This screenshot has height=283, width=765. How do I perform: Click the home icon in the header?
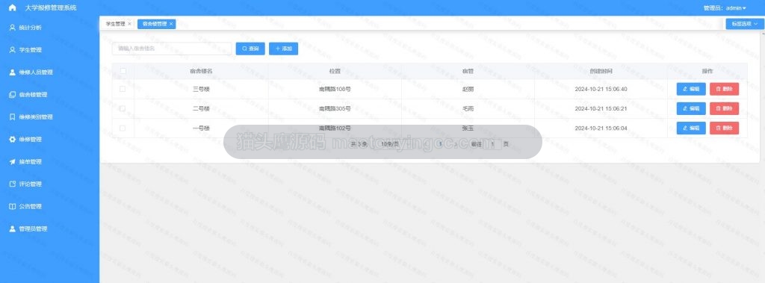12,7
